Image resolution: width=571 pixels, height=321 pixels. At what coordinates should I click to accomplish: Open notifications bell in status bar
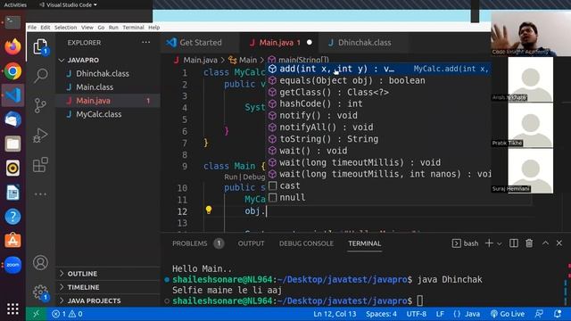point(557,314)
